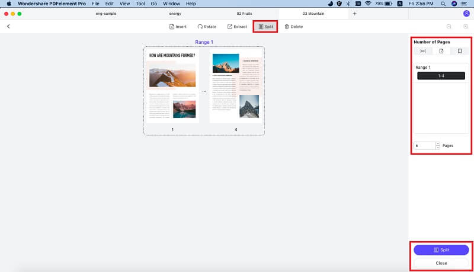
Task: Go back using the left chevron arrow
Action: tap(8, 27)
